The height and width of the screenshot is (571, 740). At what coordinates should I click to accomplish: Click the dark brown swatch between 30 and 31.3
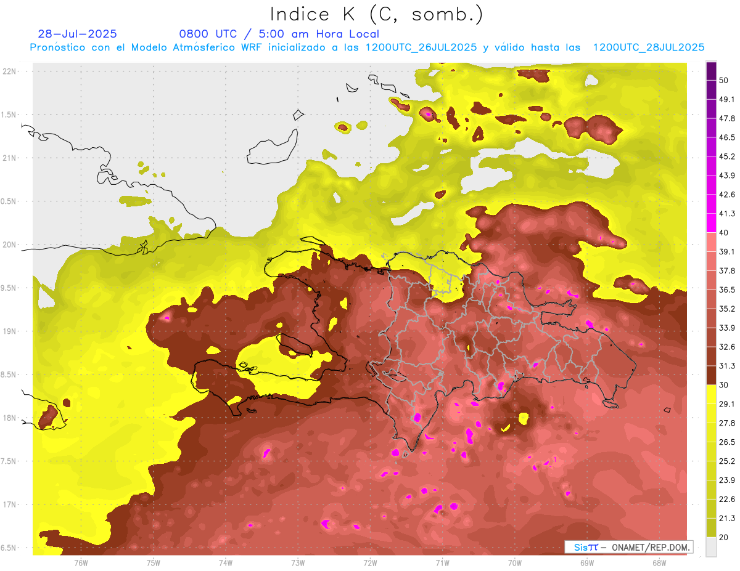pos(711,375)
